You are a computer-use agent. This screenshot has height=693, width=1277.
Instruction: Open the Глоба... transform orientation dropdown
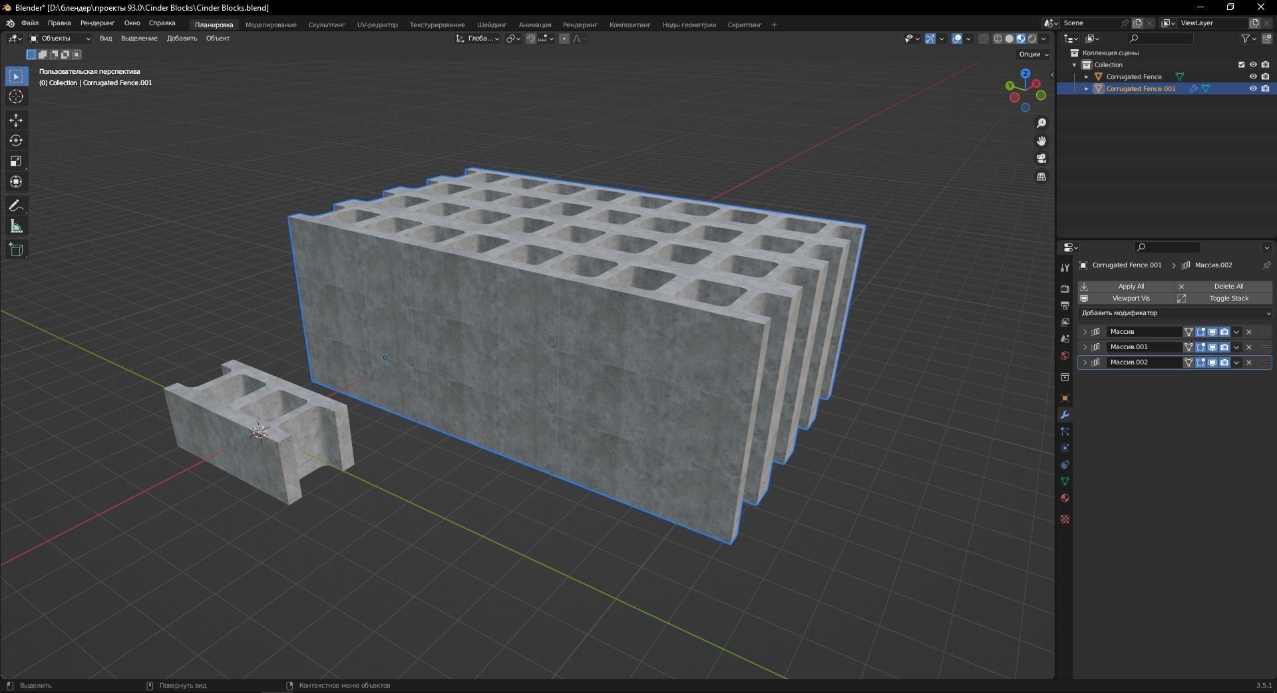pyautogui.click(x=478, y=39)
